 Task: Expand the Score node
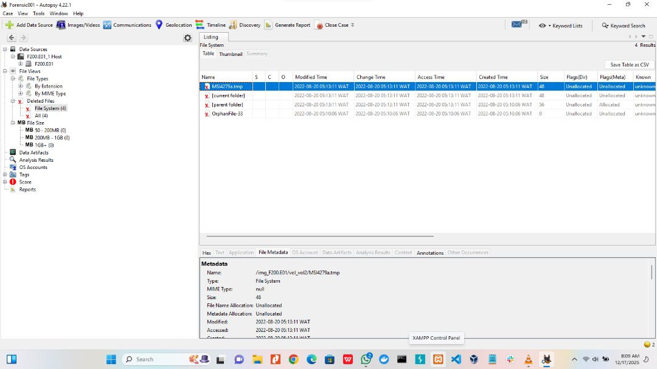point(5,182)
